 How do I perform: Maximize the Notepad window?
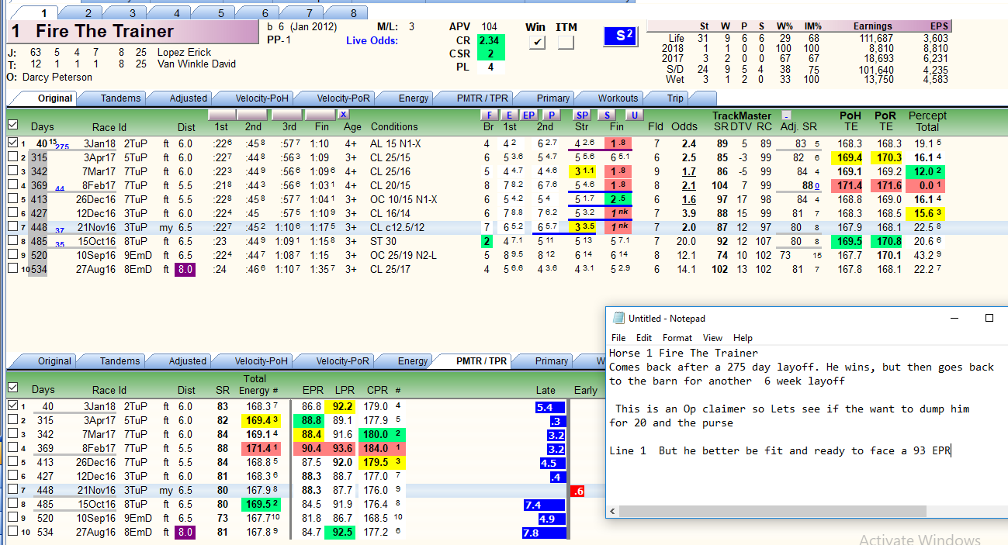[989, 318]
